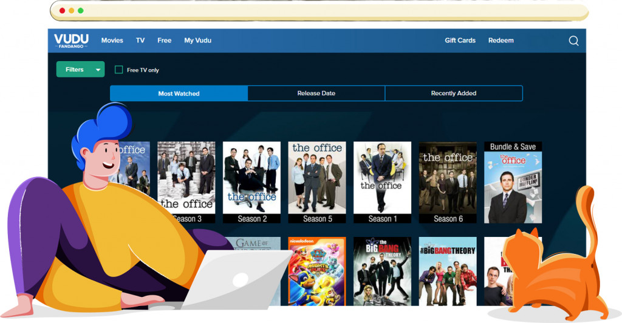Open the dark Big Bang Theory poster
Viewport: 622px width, 323px height.
click(x=383, y=271)
